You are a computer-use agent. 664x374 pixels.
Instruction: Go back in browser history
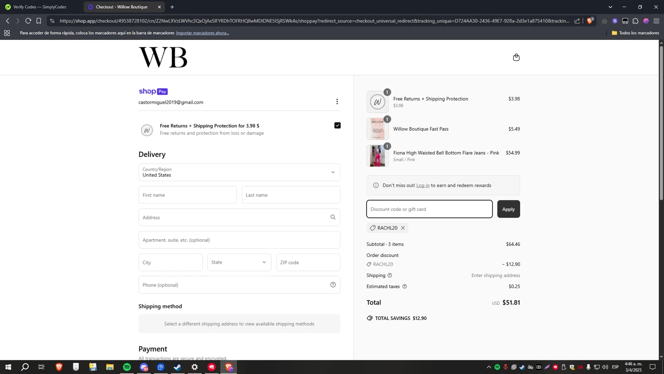[x=8, y=21]
